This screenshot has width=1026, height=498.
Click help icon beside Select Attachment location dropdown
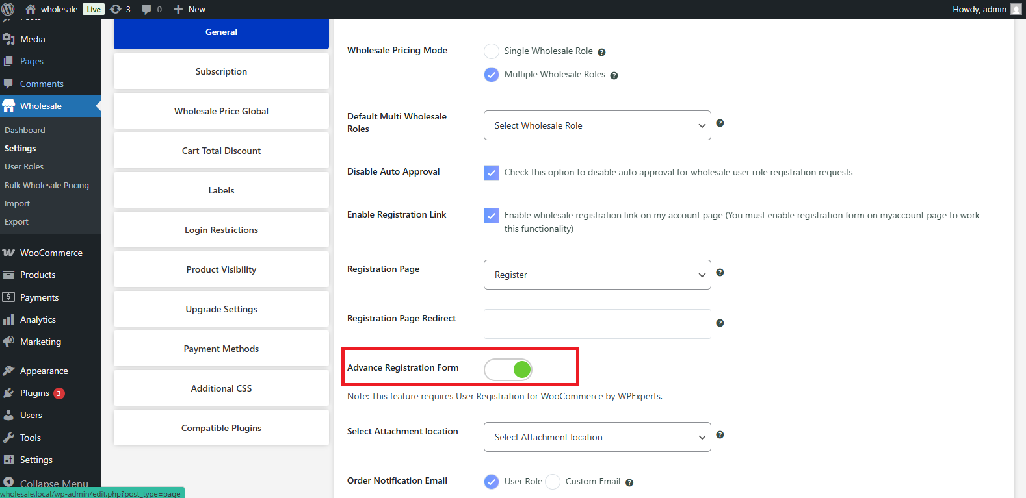pos(720,435)
